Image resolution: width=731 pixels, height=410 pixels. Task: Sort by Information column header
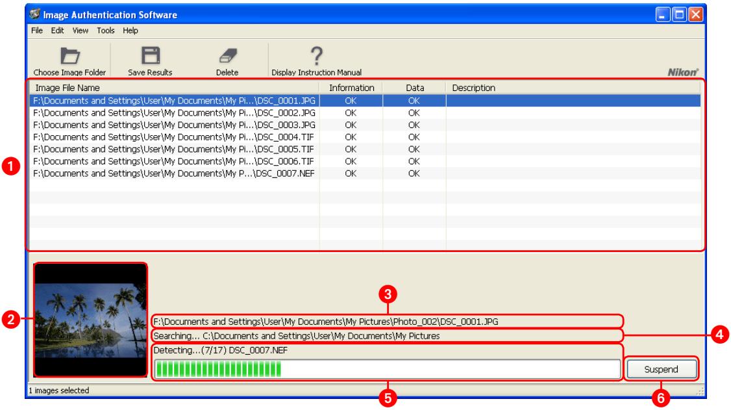point(351,88)
